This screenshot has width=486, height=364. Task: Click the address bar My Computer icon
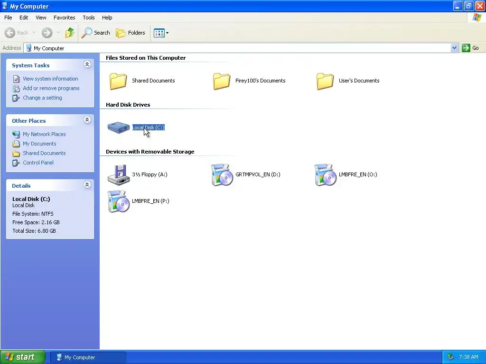29,48
